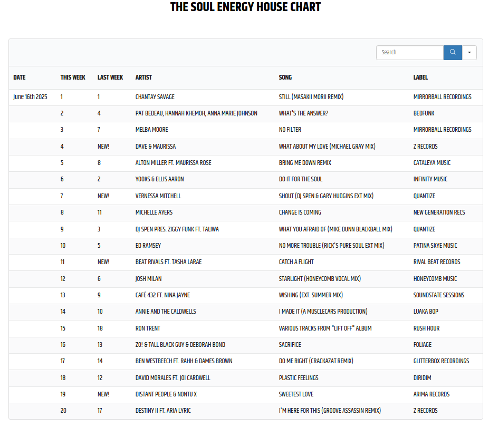Click artist DAVID MORALES FT. JOI CARDWELL
489x427 pixels.
(172, 378)
